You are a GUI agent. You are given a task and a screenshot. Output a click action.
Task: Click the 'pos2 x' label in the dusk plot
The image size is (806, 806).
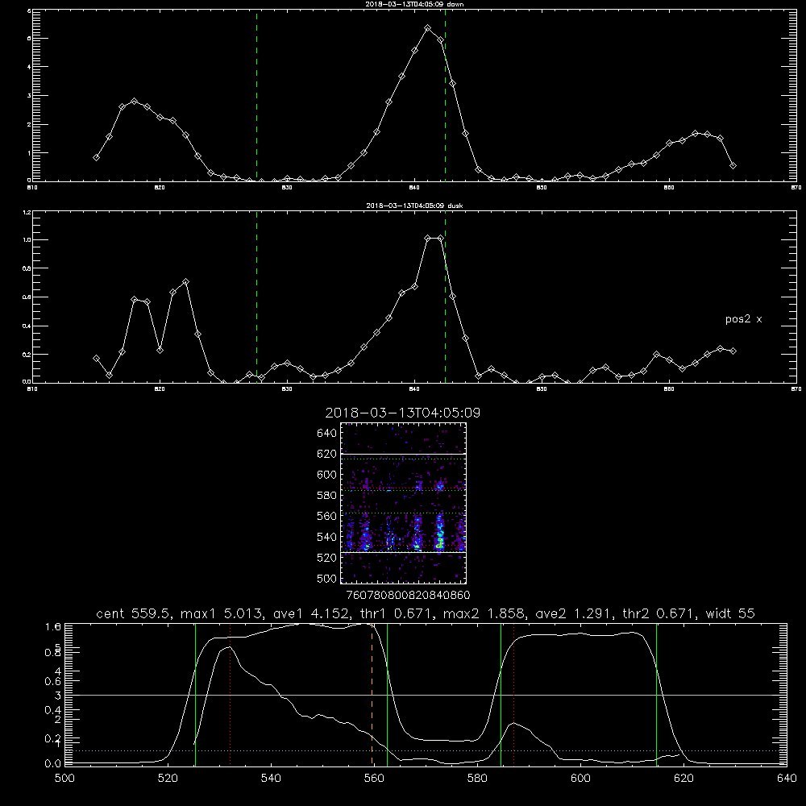743,319
